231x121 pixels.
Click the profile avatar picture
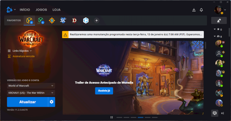click(219, 10)
